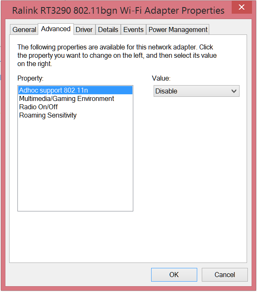This screenshot has height=292, width=257.
Task: Dismiss dialog with the Cancel button
Action: tap(225, 275)
